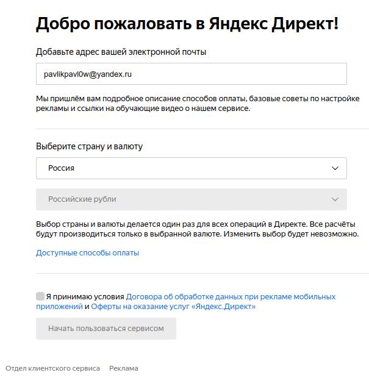Image resolution: width=369 pixels, height=392 pixels.
Task: Click the chevron arrow in the Россия selector
Action: point(335,168)
